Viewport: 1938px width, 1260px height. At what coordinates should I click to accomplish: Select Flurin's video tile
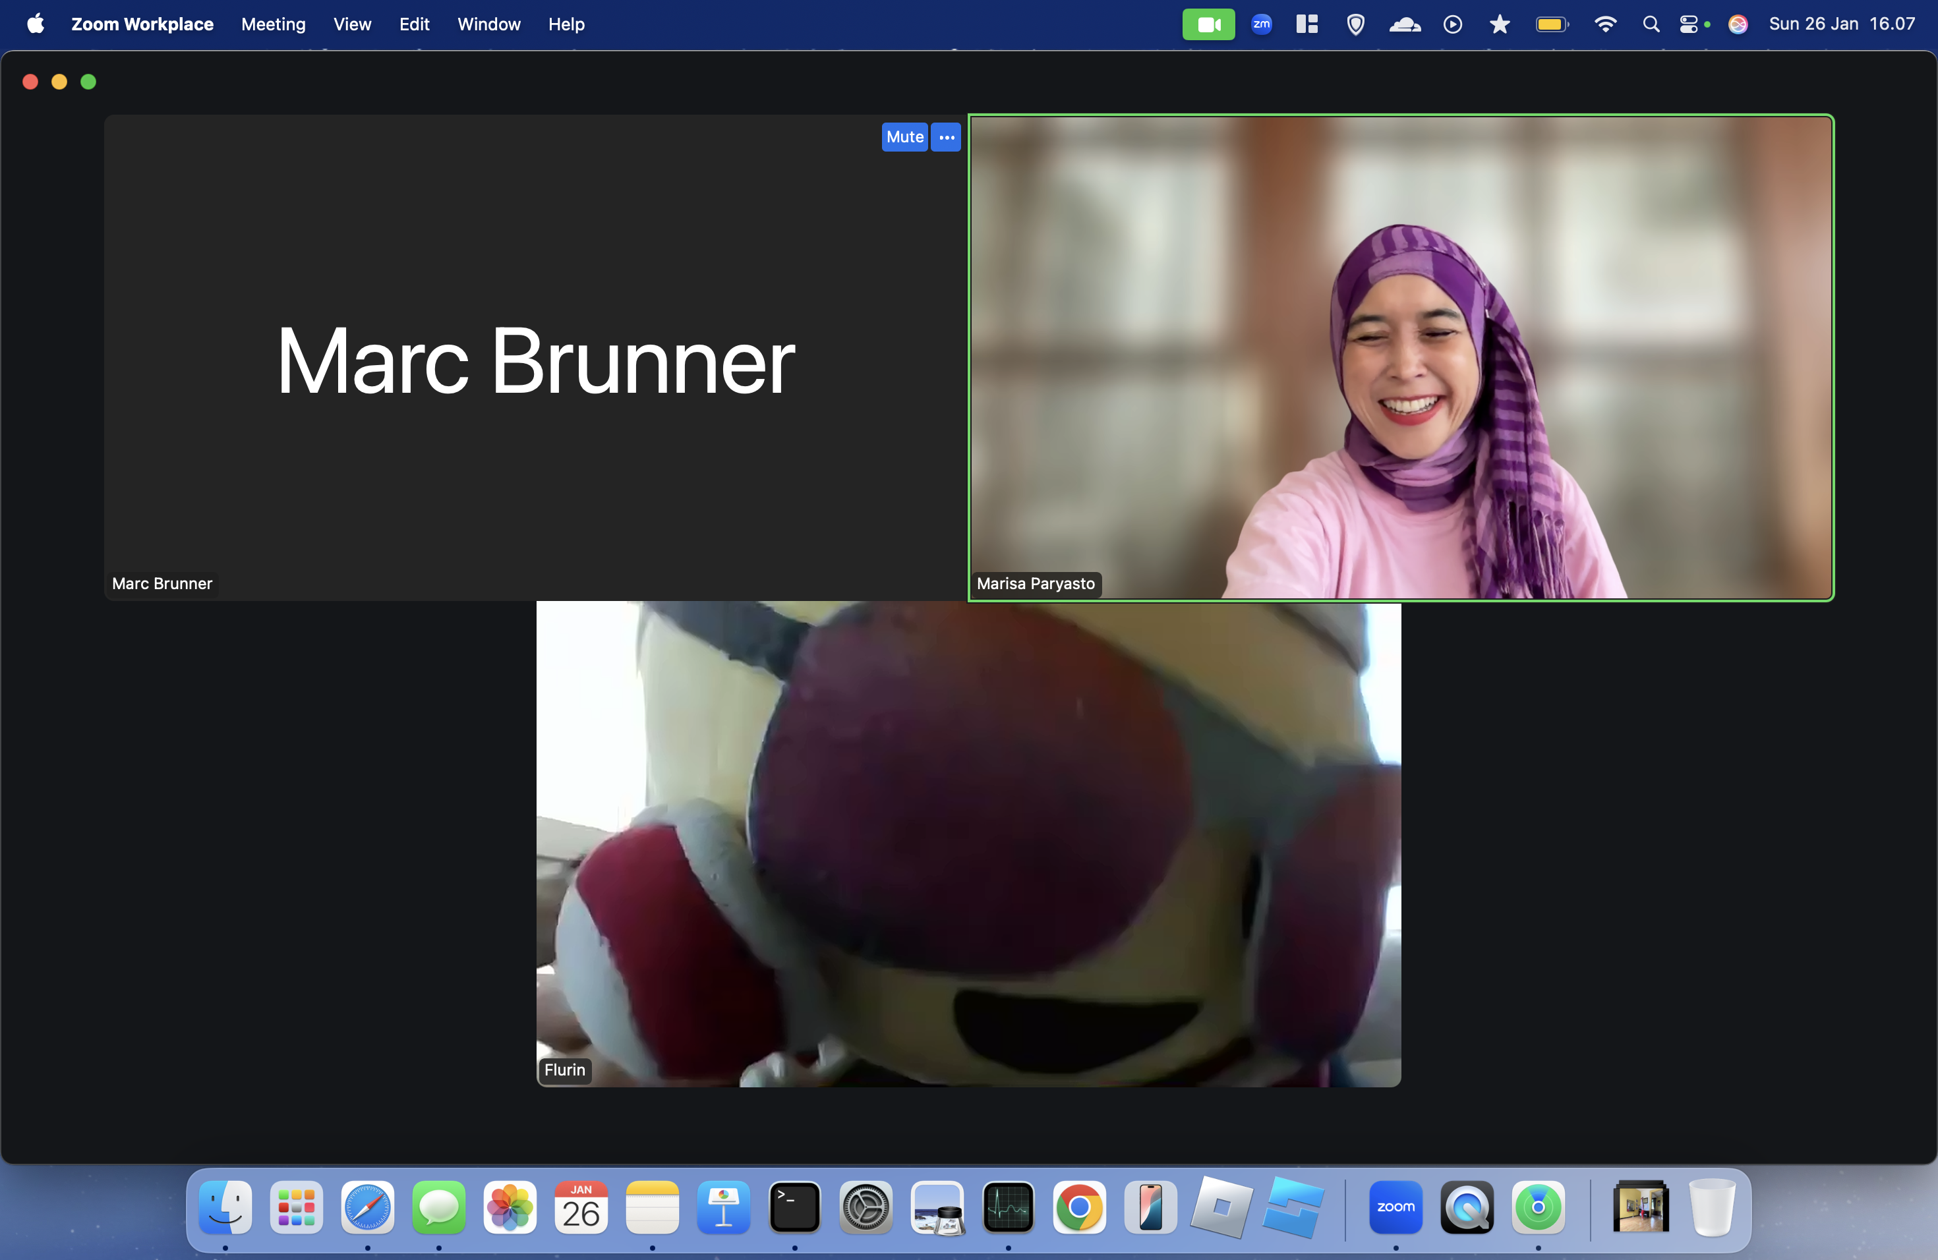click(x=969, y=844)
